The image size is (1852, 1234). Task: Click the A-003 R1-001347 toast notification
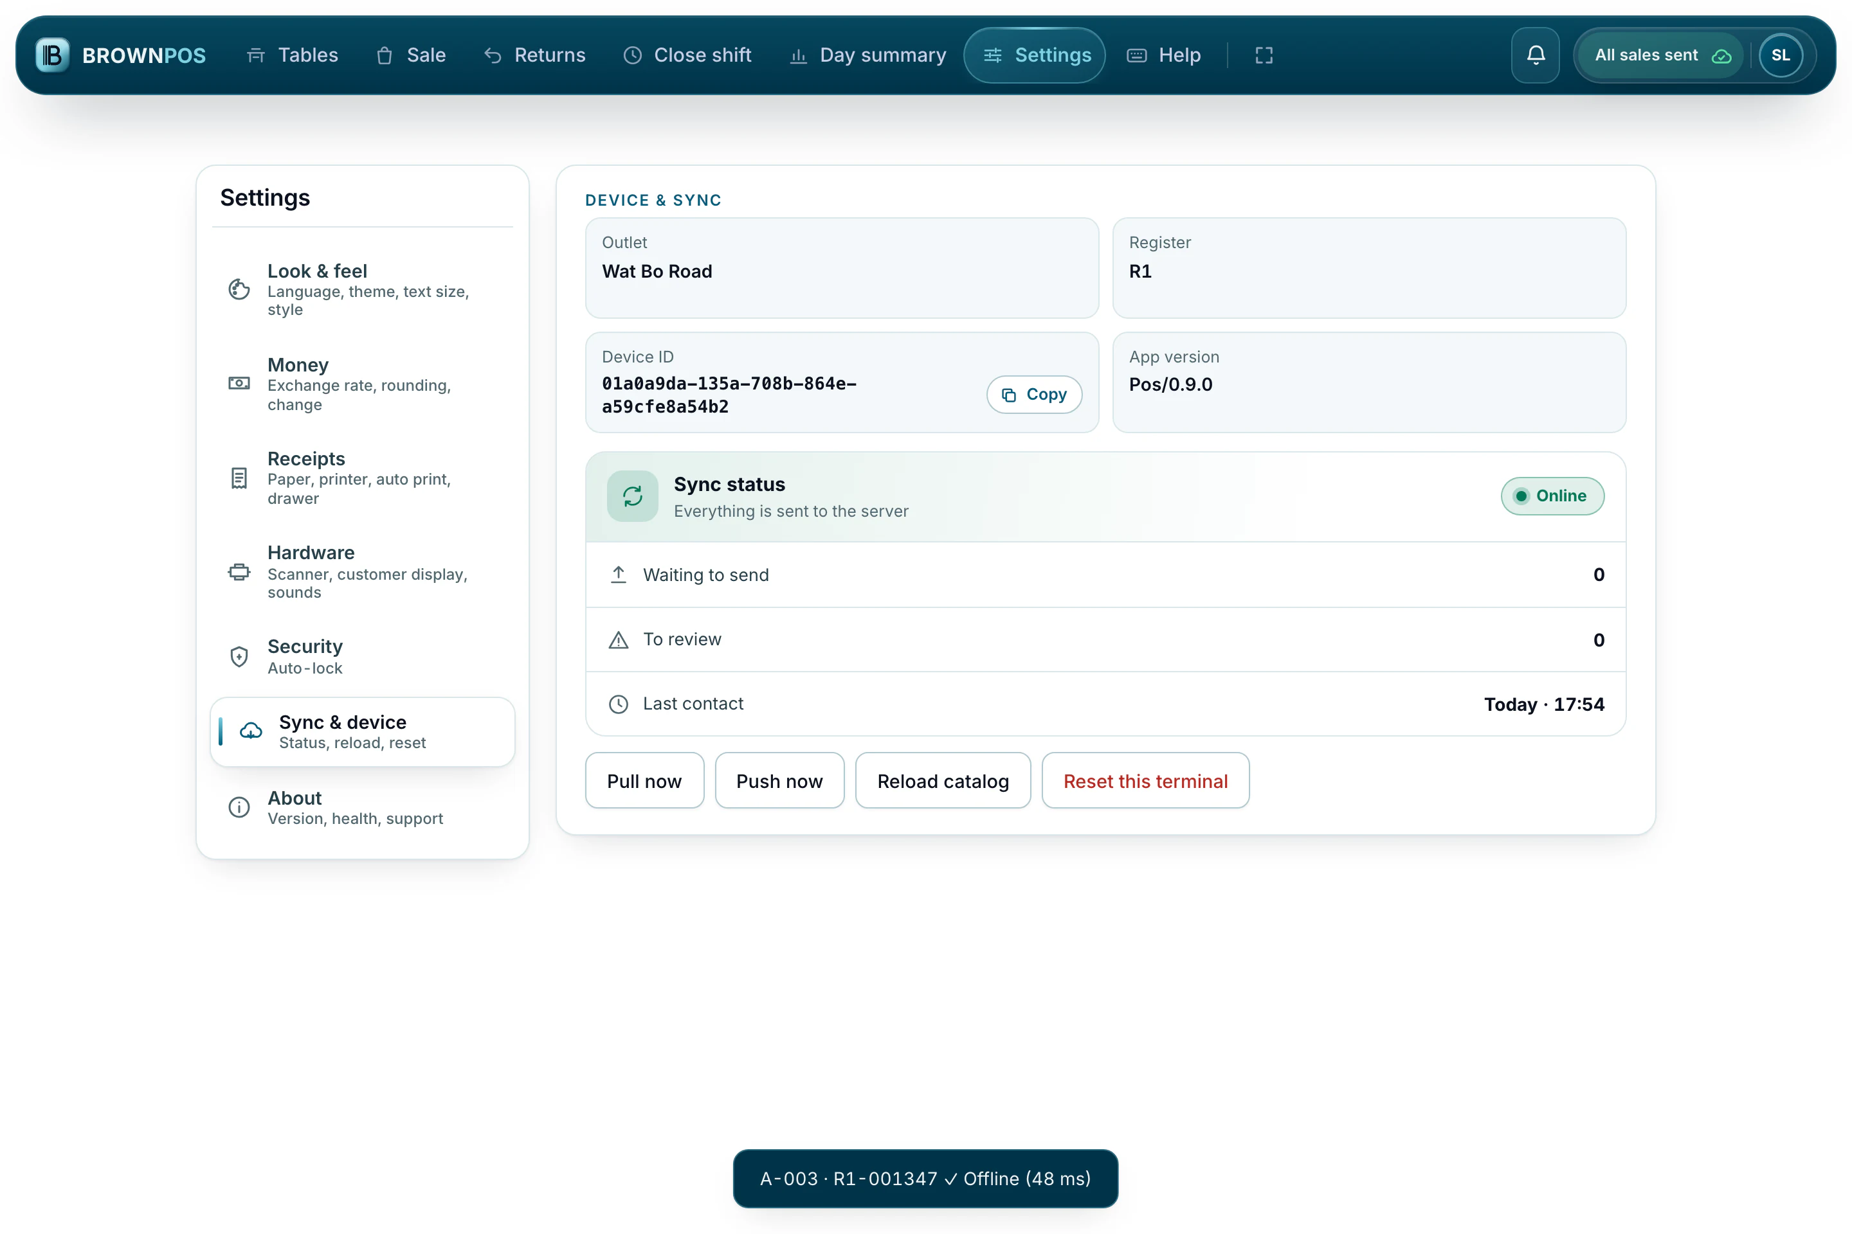(925, 1179)
